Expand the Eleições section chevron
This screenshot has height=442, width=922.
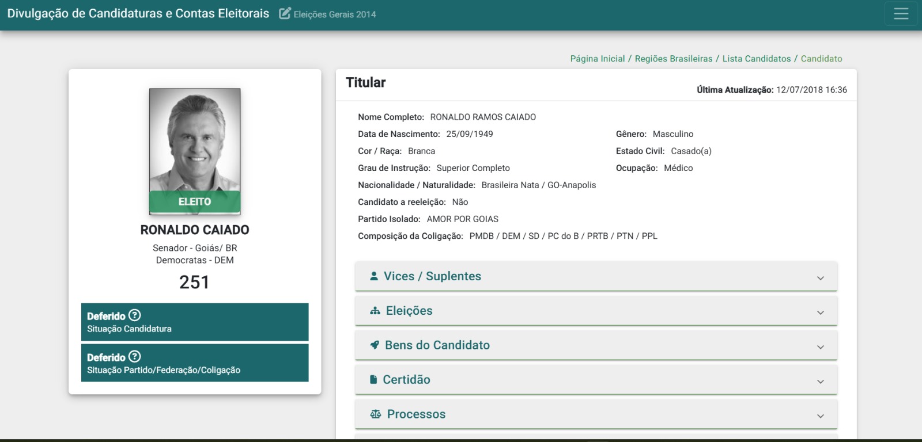821,313
